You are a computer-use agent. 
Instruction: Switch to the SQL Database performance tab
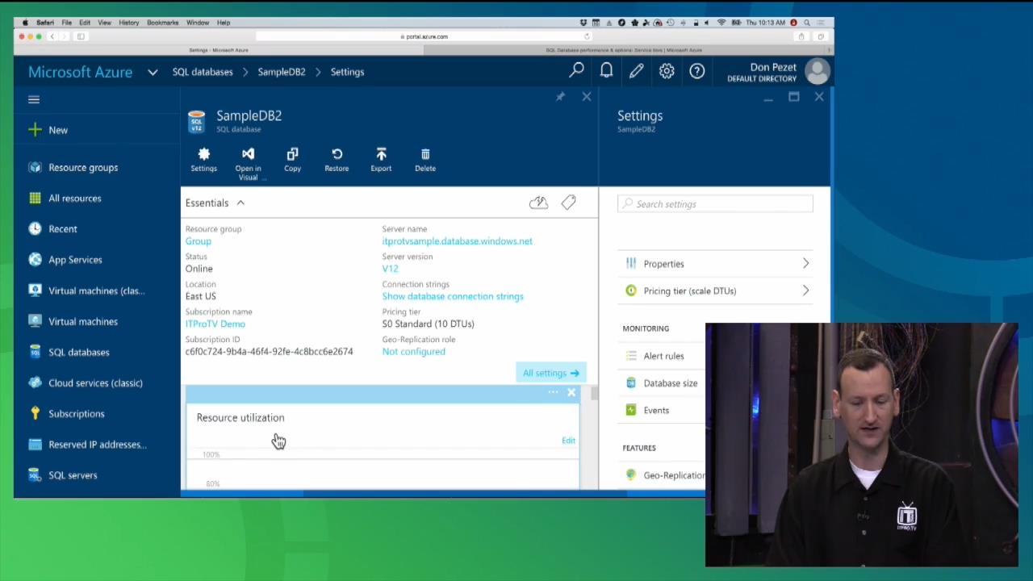pos(625,50)
